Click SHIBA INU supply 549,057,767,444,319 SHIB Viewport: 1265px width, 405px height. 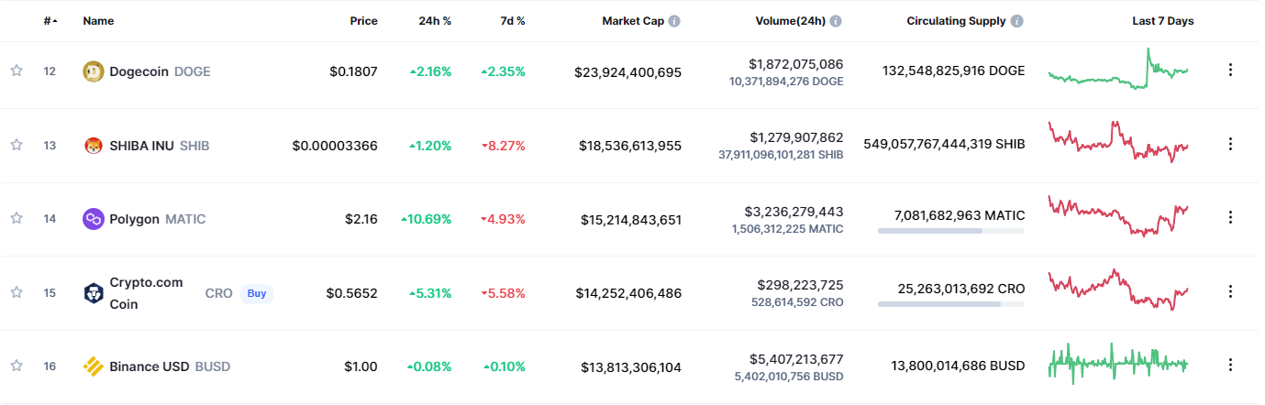pyautogui.click(x=944, y=144)
